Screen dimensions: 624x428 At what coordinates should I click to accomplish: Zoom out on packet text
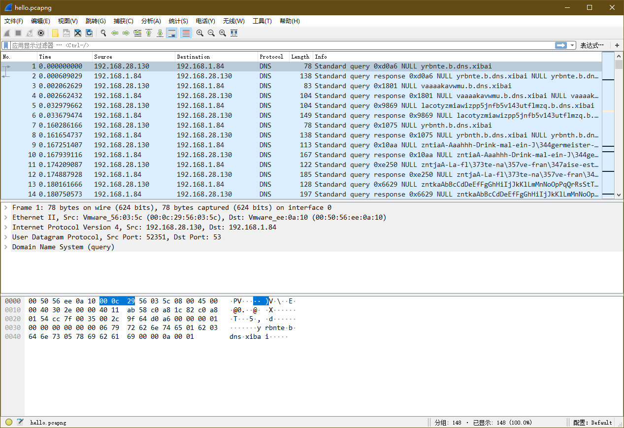pyautogui.click(x=211, y=33)
